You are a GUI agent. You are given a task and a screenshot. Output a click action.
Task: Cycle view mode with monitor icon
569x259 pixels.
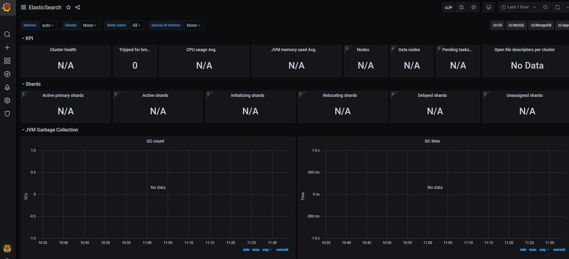coord(488,7)
